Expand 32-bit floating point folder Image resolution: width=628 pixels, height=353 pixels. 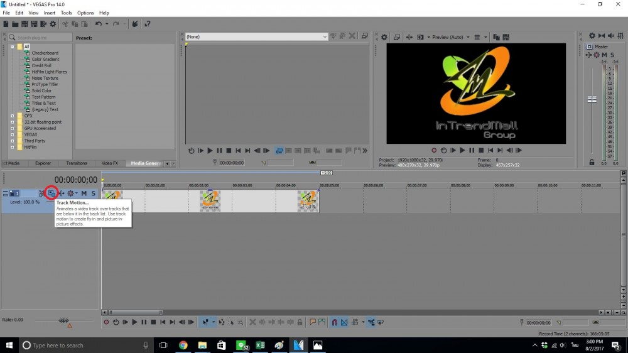(13, 122)
